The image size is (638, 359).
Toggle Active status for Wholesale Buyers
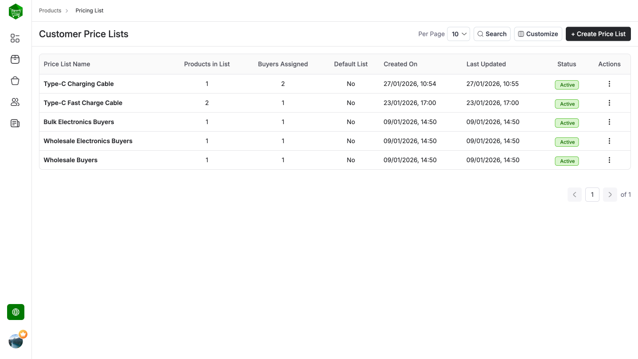pyautogui.click(x=567, y=161)
